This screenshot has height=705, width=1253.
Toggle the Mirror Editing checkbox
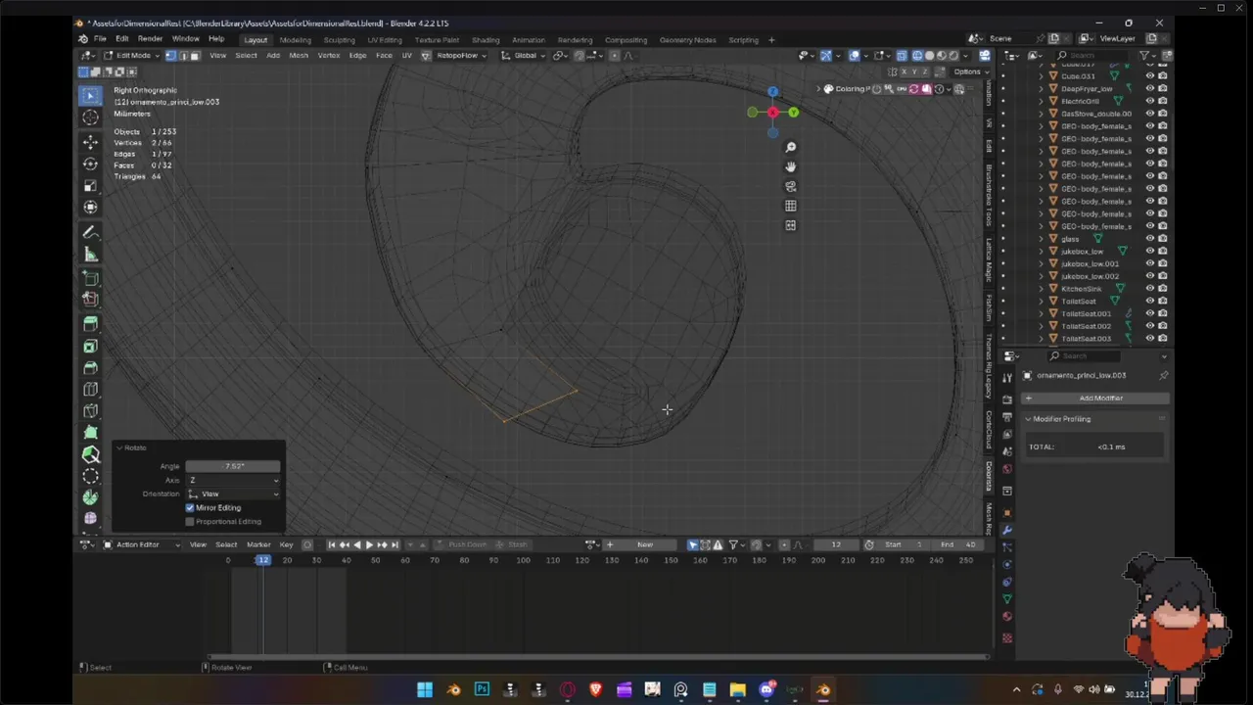pos(190,508)
